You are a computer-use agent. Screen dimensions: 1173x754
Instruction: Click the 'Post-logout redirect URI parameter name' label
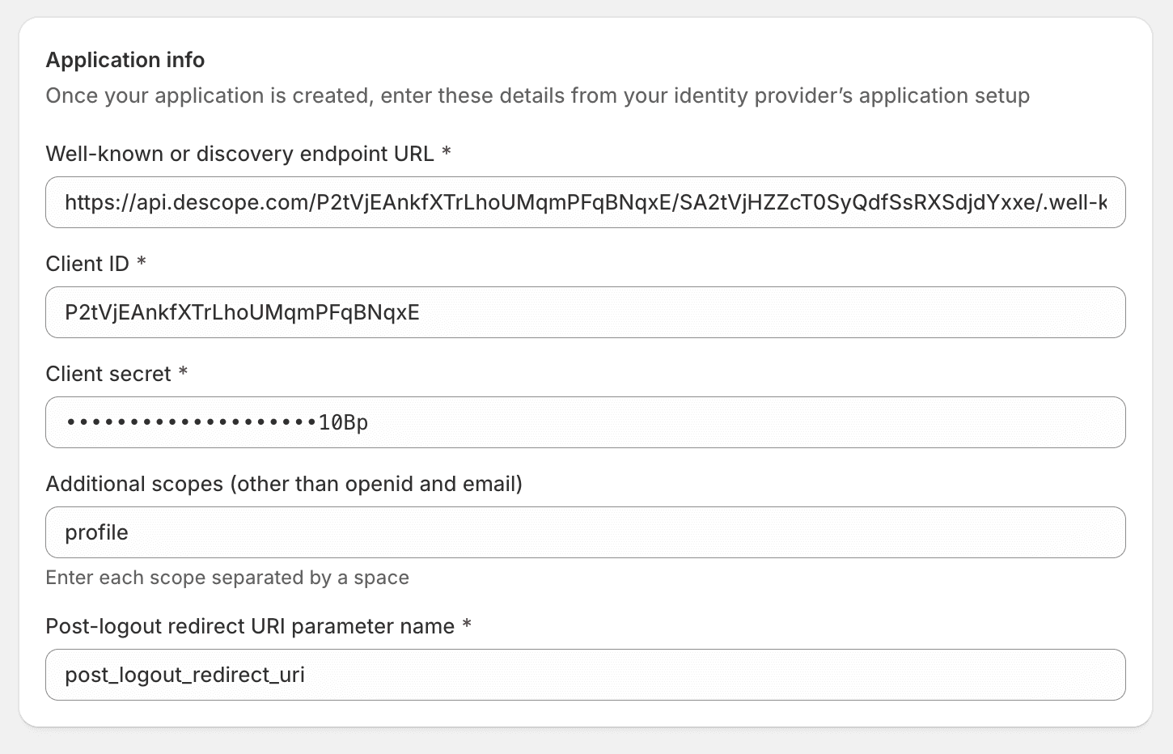[x=250, y=626]
